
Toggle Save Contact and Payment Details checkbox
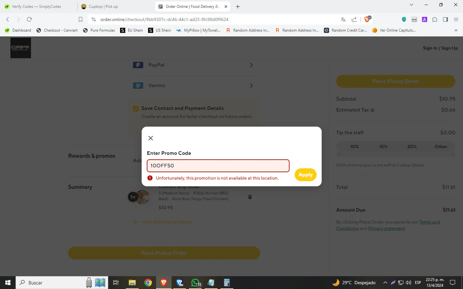click(136, 108)
